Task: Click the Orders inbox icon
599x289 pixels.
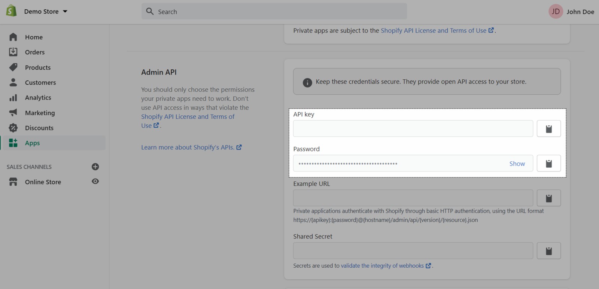Action: 13,52
